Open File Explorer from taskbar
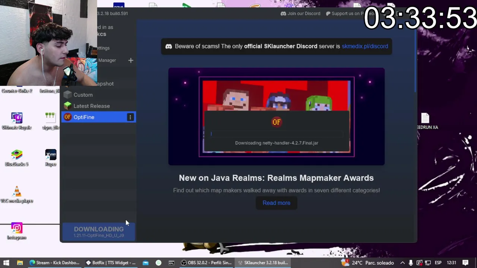 pos(20,263)
